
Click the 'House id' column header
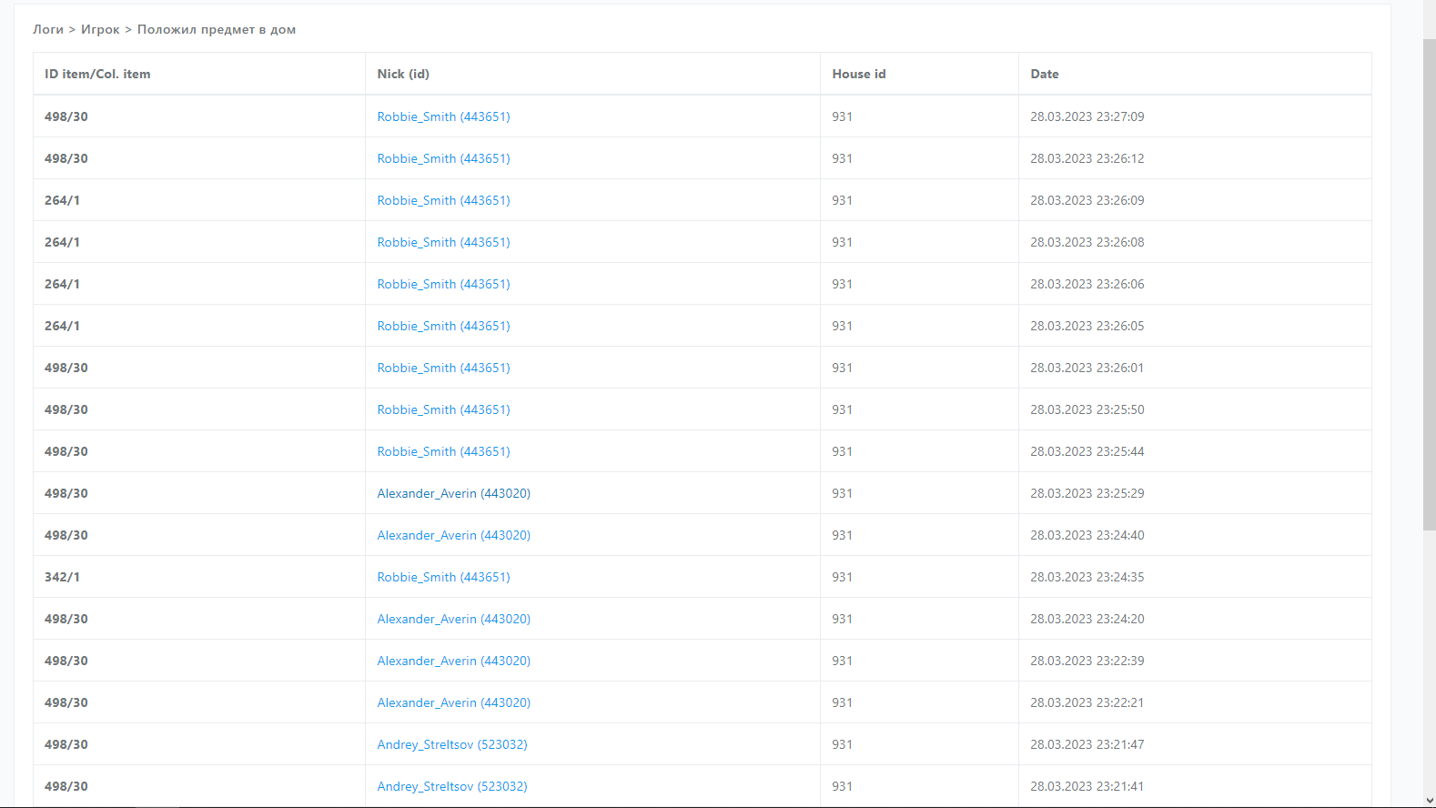point(858,74)
